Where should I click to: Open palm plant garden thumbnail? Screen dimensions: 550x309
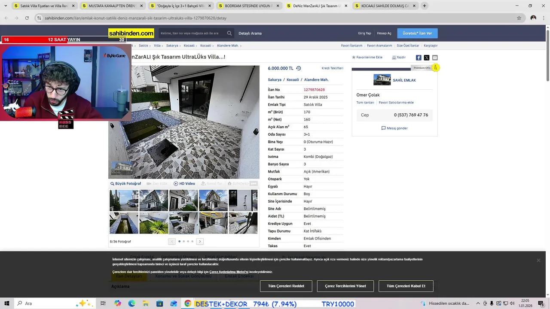point(154,223)
